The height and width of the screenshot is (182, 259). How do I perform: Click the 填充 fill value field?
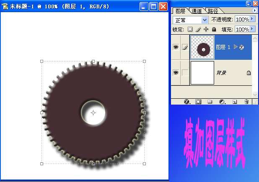click(x=242, y=29)
